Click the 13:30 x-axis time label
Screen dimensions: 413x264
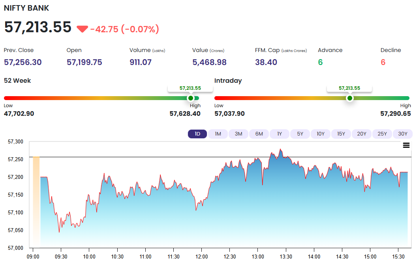click(286, 257)
